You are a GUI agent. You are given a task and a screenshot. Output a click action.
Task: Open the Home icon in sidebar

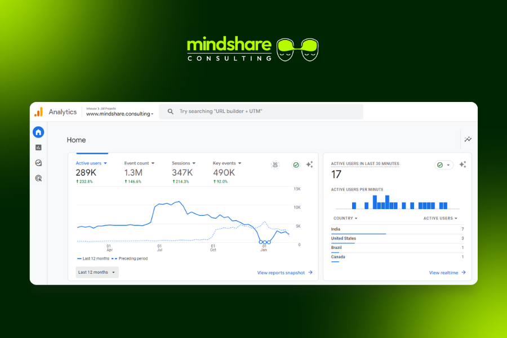coord(38,132)
